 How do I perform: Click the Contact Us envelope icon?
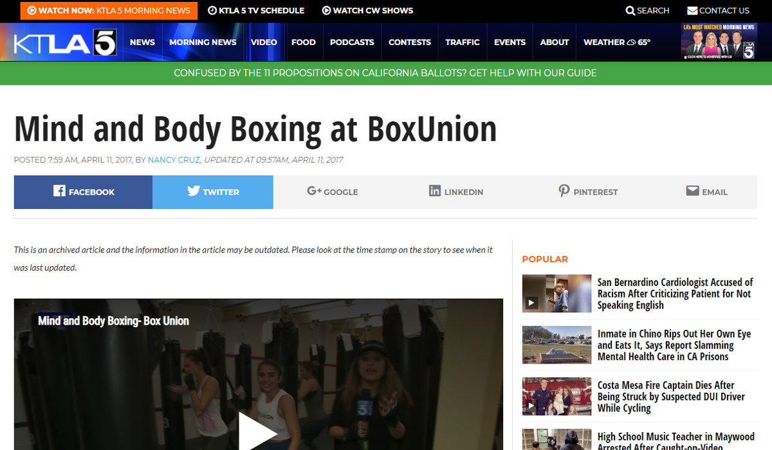[x=692, y=10]
